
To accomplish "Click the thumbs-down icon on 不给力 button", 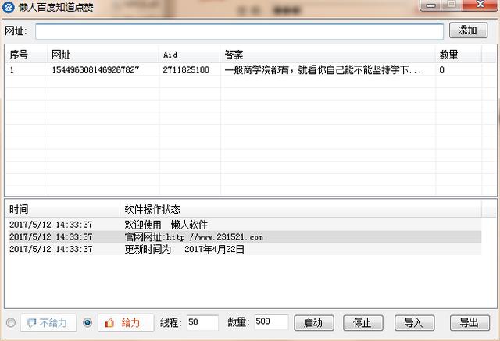I will click(32, 323).
